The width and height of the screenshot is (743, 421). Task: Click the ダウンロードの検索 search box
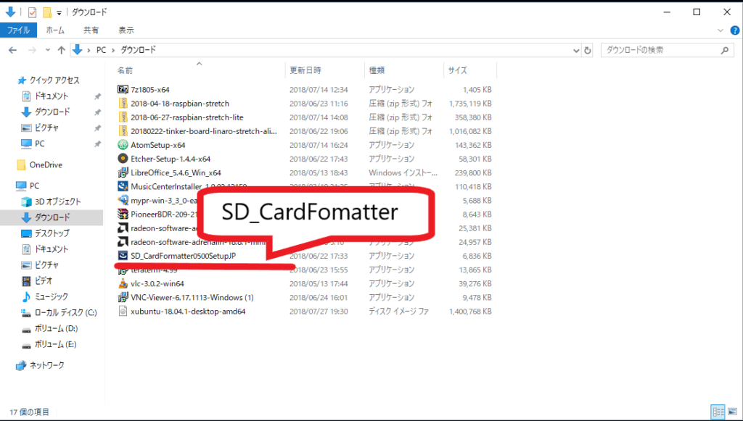660,50
